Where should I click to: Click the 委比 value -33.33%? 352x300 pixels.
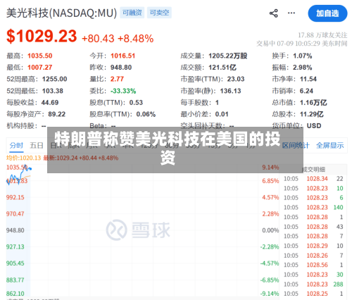point(123,91)
